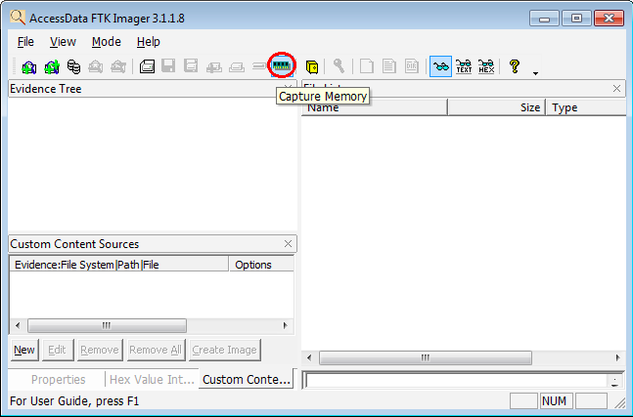Click 'For User Guide, press F1' status text

[x=74, y=401]
